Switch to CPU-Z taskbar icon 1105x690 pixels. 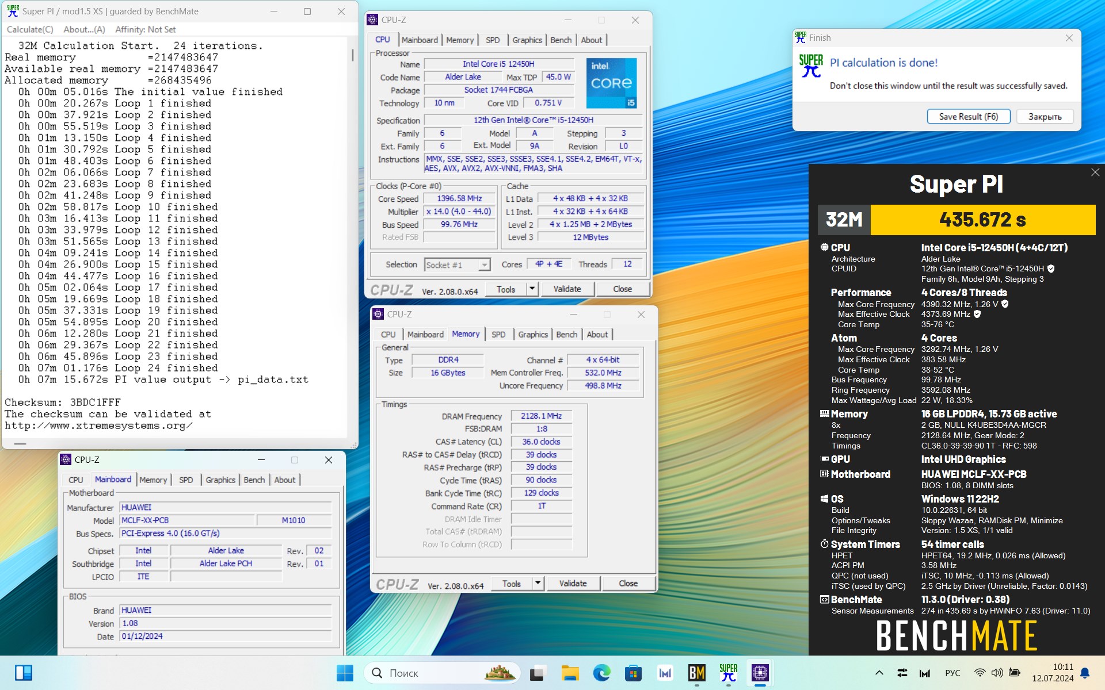pyautogui.click(x=760, y=673)
